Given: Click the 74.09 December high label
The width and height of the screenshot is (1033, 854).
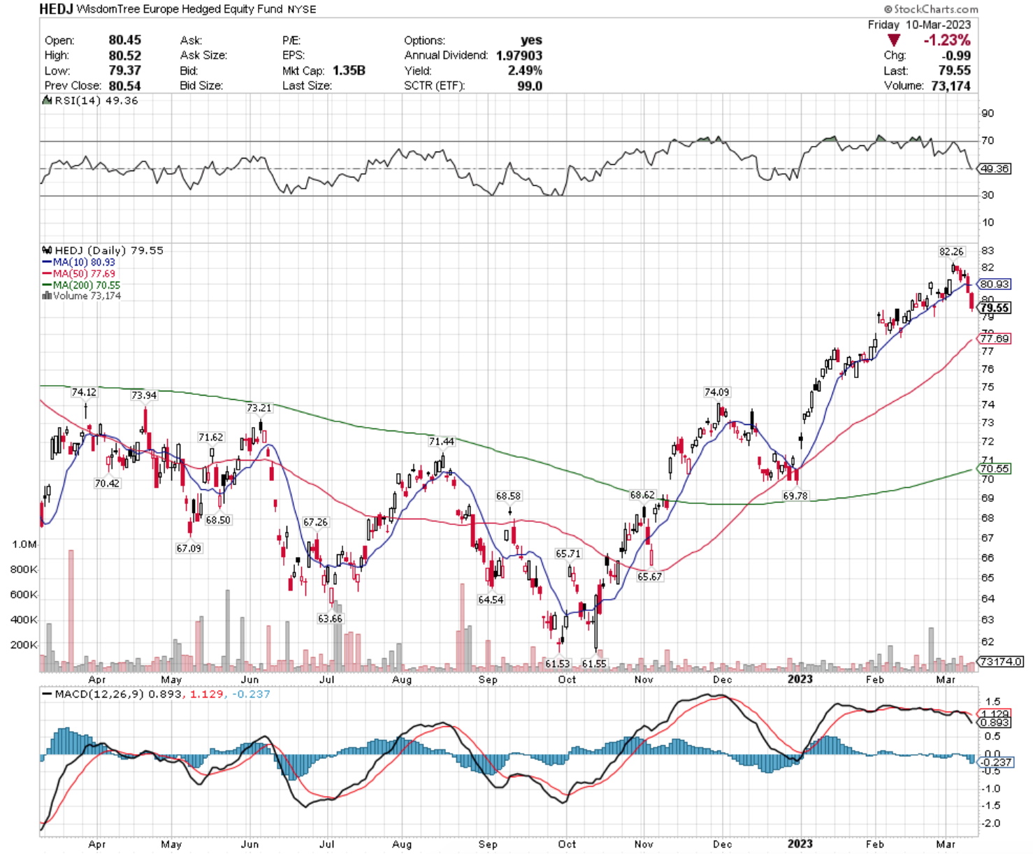Looking at the screenshot, I should pyautogui.click(x=717, y=393).
